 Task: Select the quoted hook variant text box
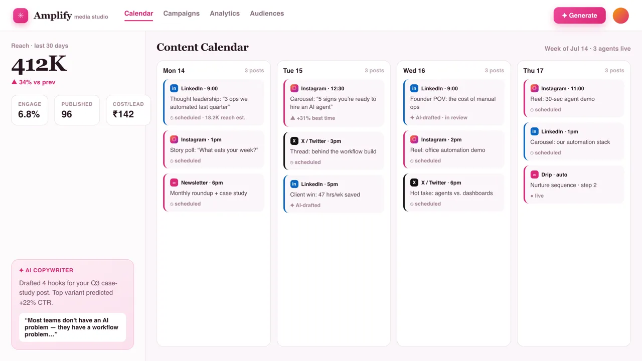pos(73,327)
